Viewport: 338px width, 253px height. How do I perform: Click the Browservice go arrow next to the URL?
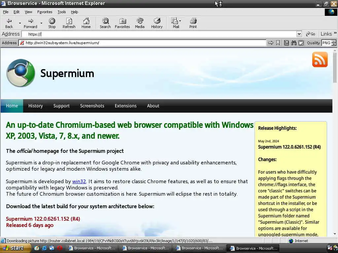(x=271, y=43)
